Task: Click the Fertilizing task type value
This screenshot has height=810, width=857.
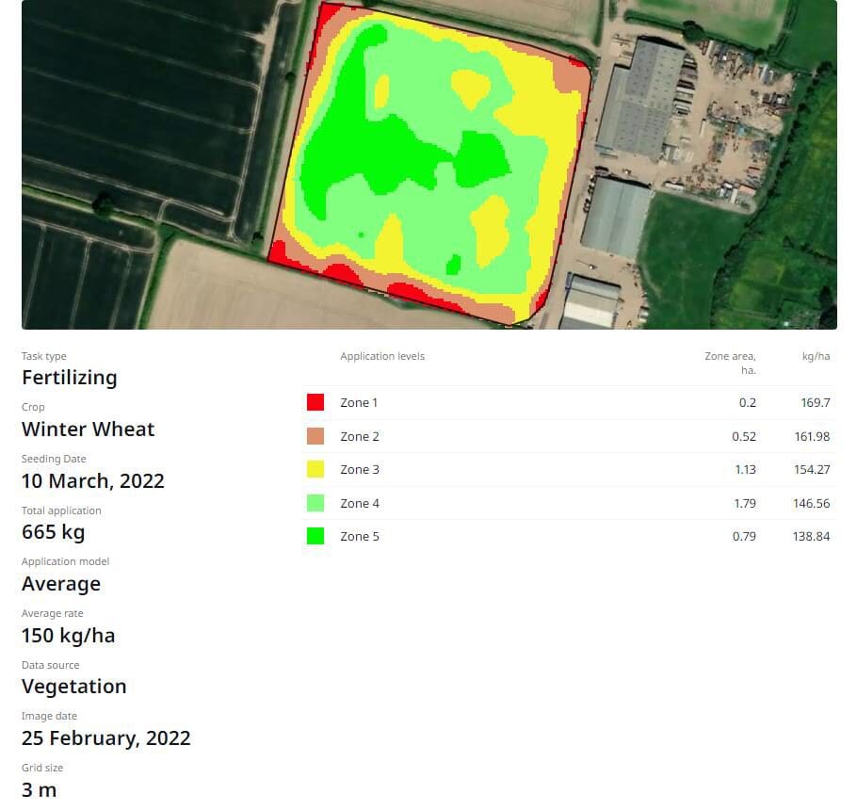Action: tap(70, 378)
